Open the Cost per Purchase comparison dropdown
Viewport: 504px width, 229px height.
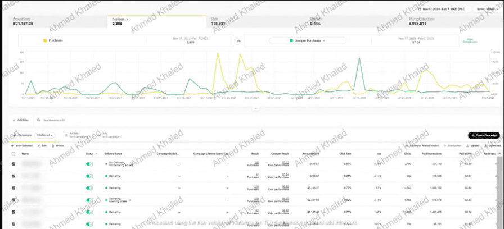[308, 41]
